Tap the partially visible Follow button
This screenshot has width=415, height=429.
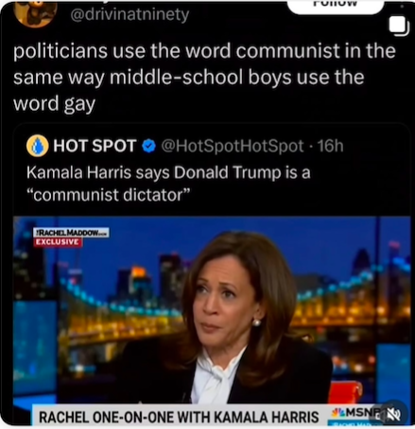[x=336, y=6]
